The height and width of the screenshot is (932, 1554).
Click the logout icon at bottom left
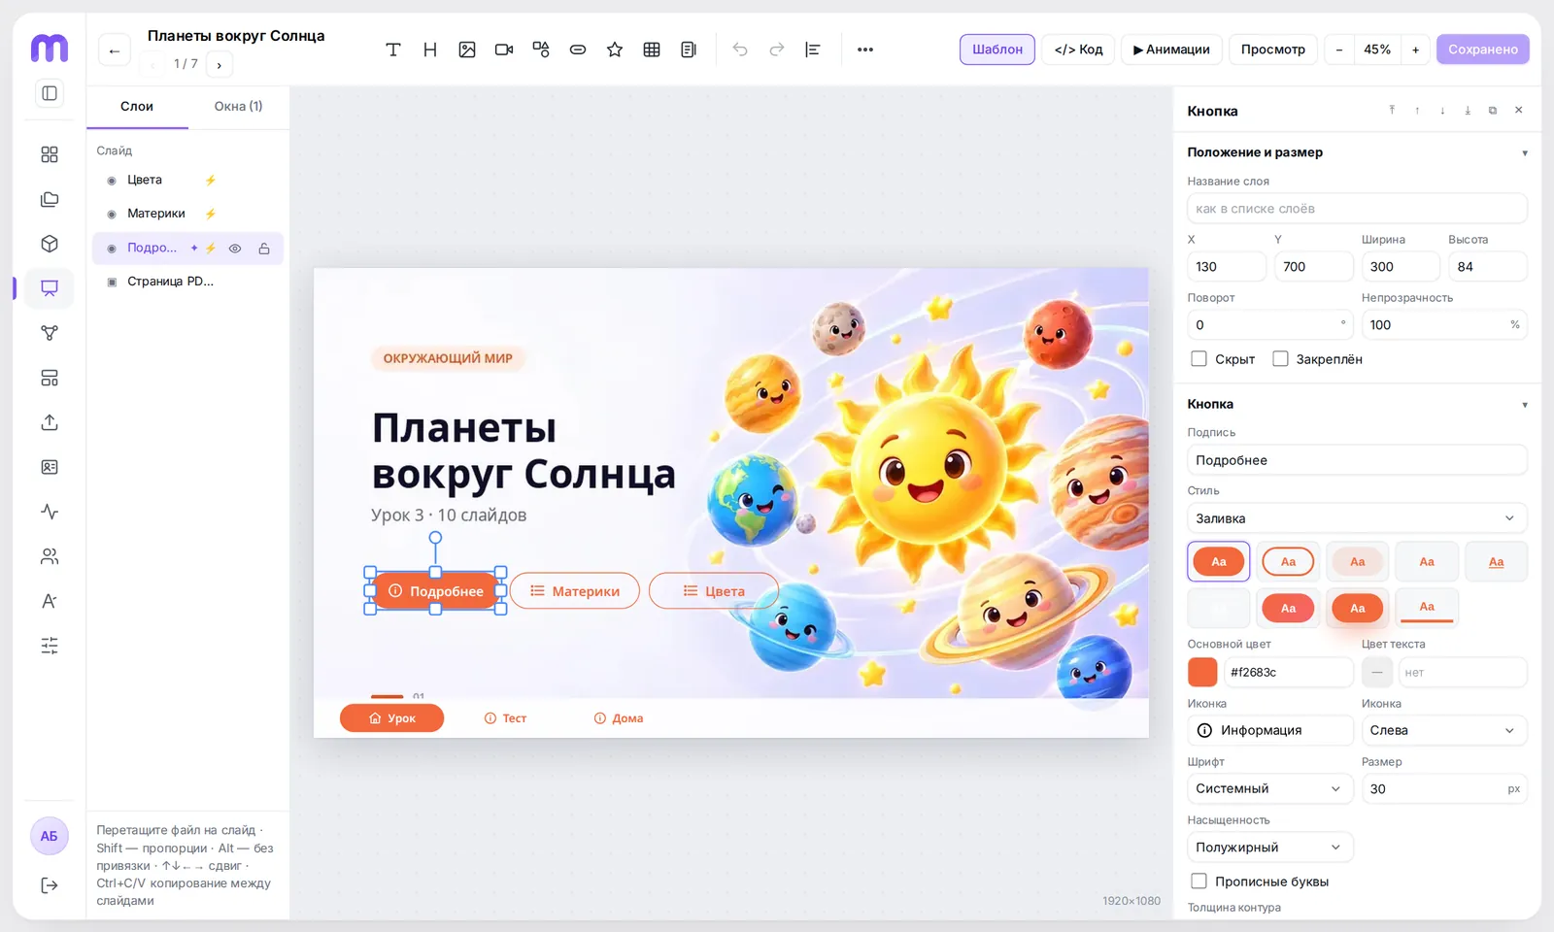coord(50,885)
